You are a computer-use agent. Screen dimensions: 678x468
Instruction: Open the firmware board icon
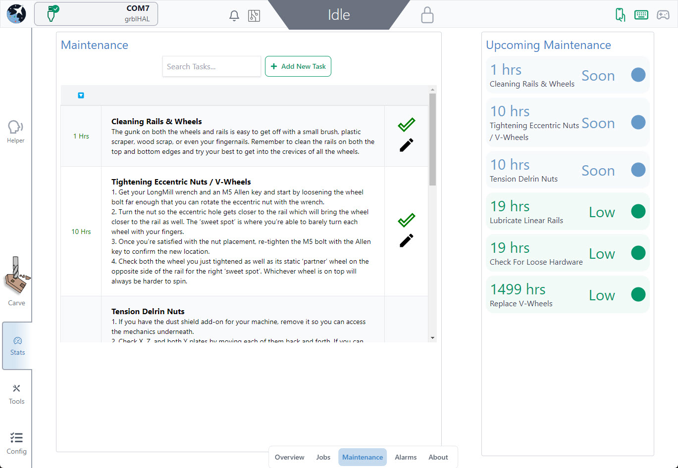254,15
